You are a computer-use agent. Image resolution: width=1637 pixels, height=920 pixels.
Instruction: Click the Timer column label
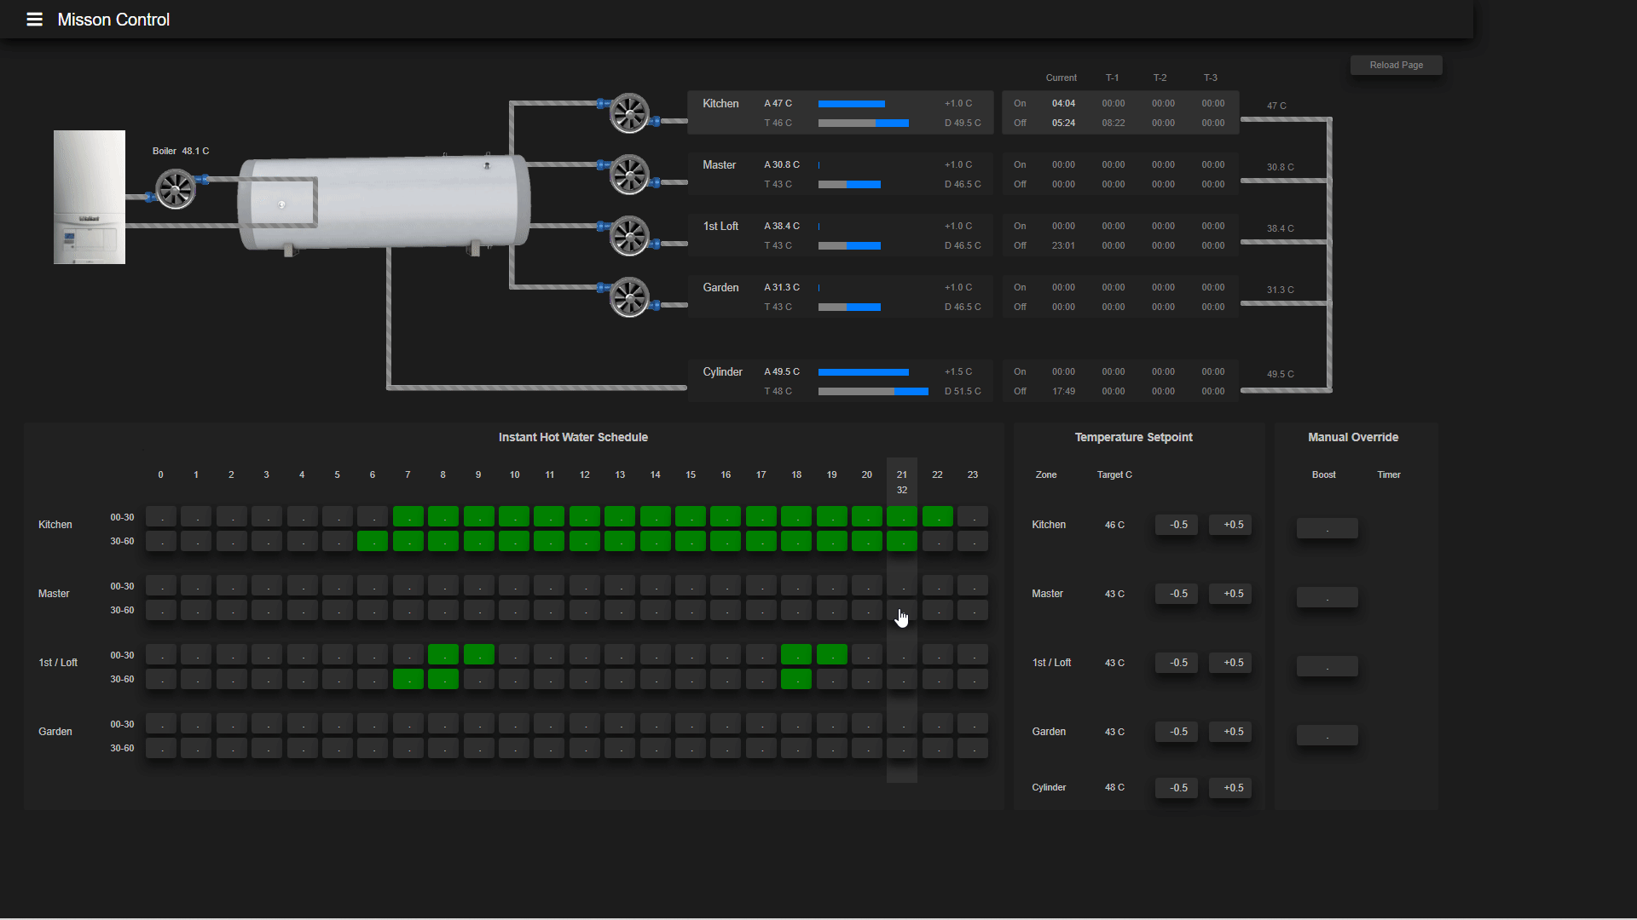pyautogui.click(x=1389, y=474)
